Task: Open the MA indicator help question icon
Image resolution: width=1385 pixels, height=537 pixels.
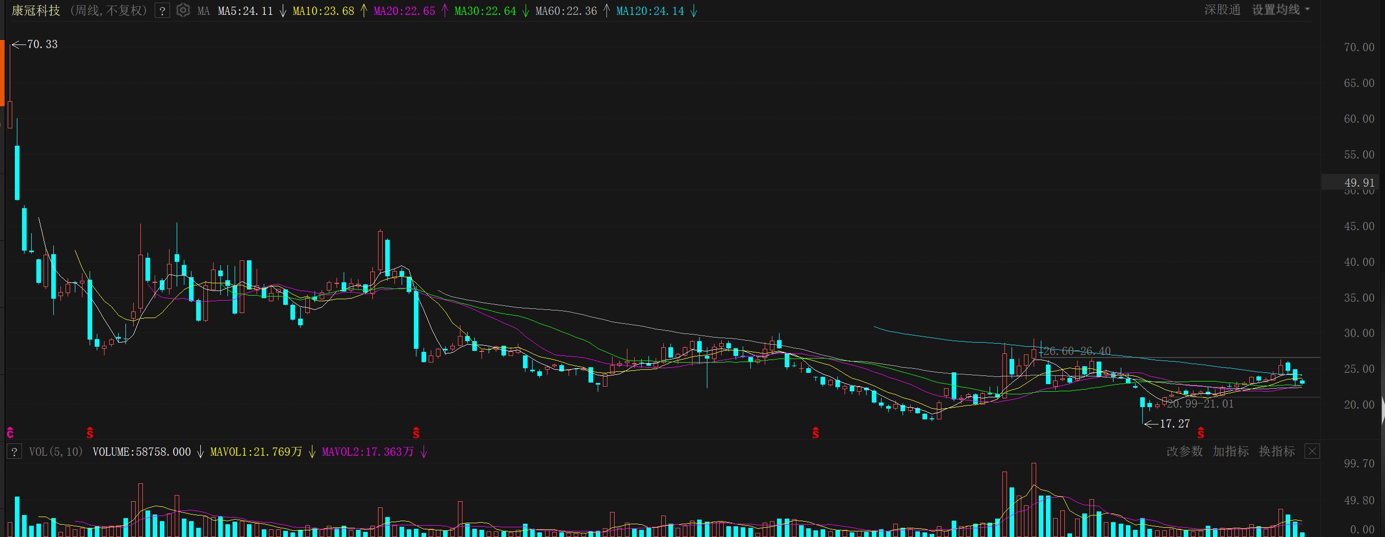Action: click(x=162, y=11)
